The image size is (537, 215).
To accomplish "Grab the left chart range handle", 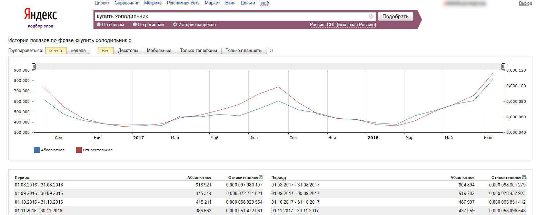I will [x=34, y=66].
